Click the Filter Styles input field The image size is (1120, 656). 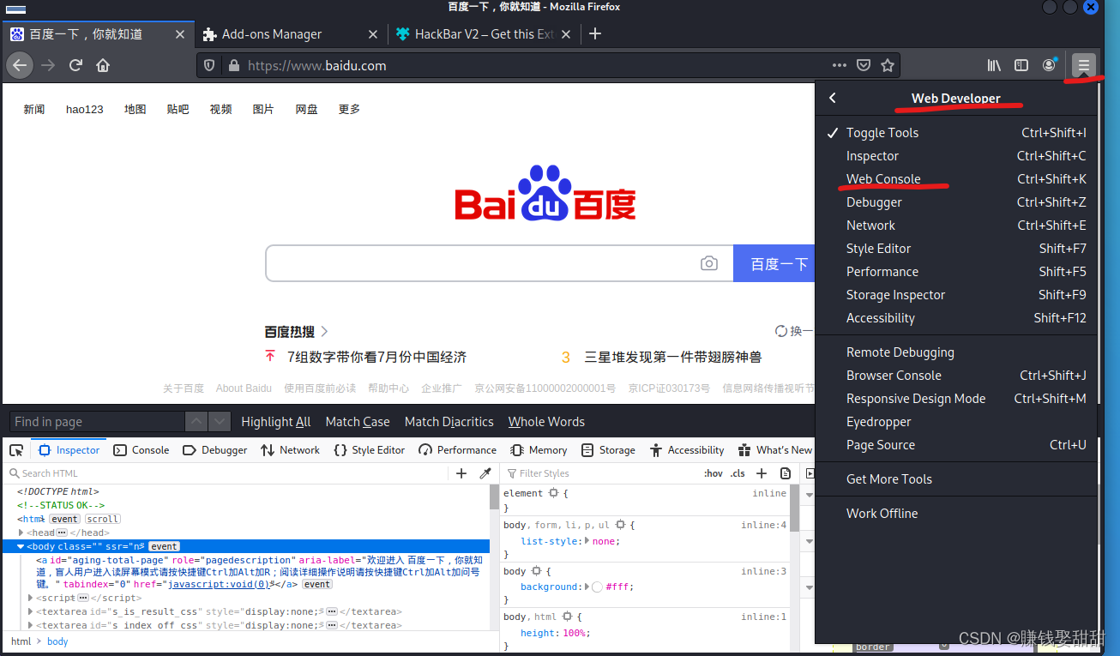(x=600, y=473)
